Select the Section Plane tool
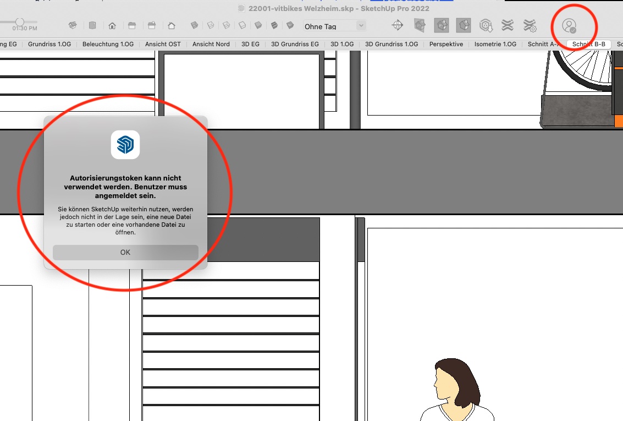Image resolution: width=623 pixels, height=421 pixels. pyautogui.click(x=397, y=25)
